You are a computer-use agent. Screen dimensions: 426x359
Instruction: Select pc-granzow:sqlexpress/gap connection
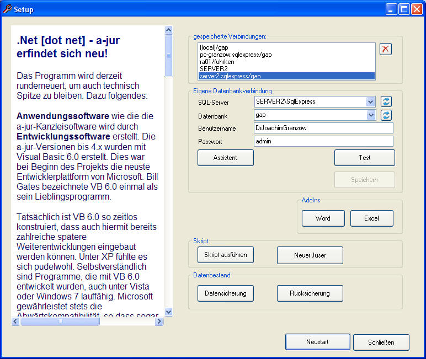(x=286, y=55)
